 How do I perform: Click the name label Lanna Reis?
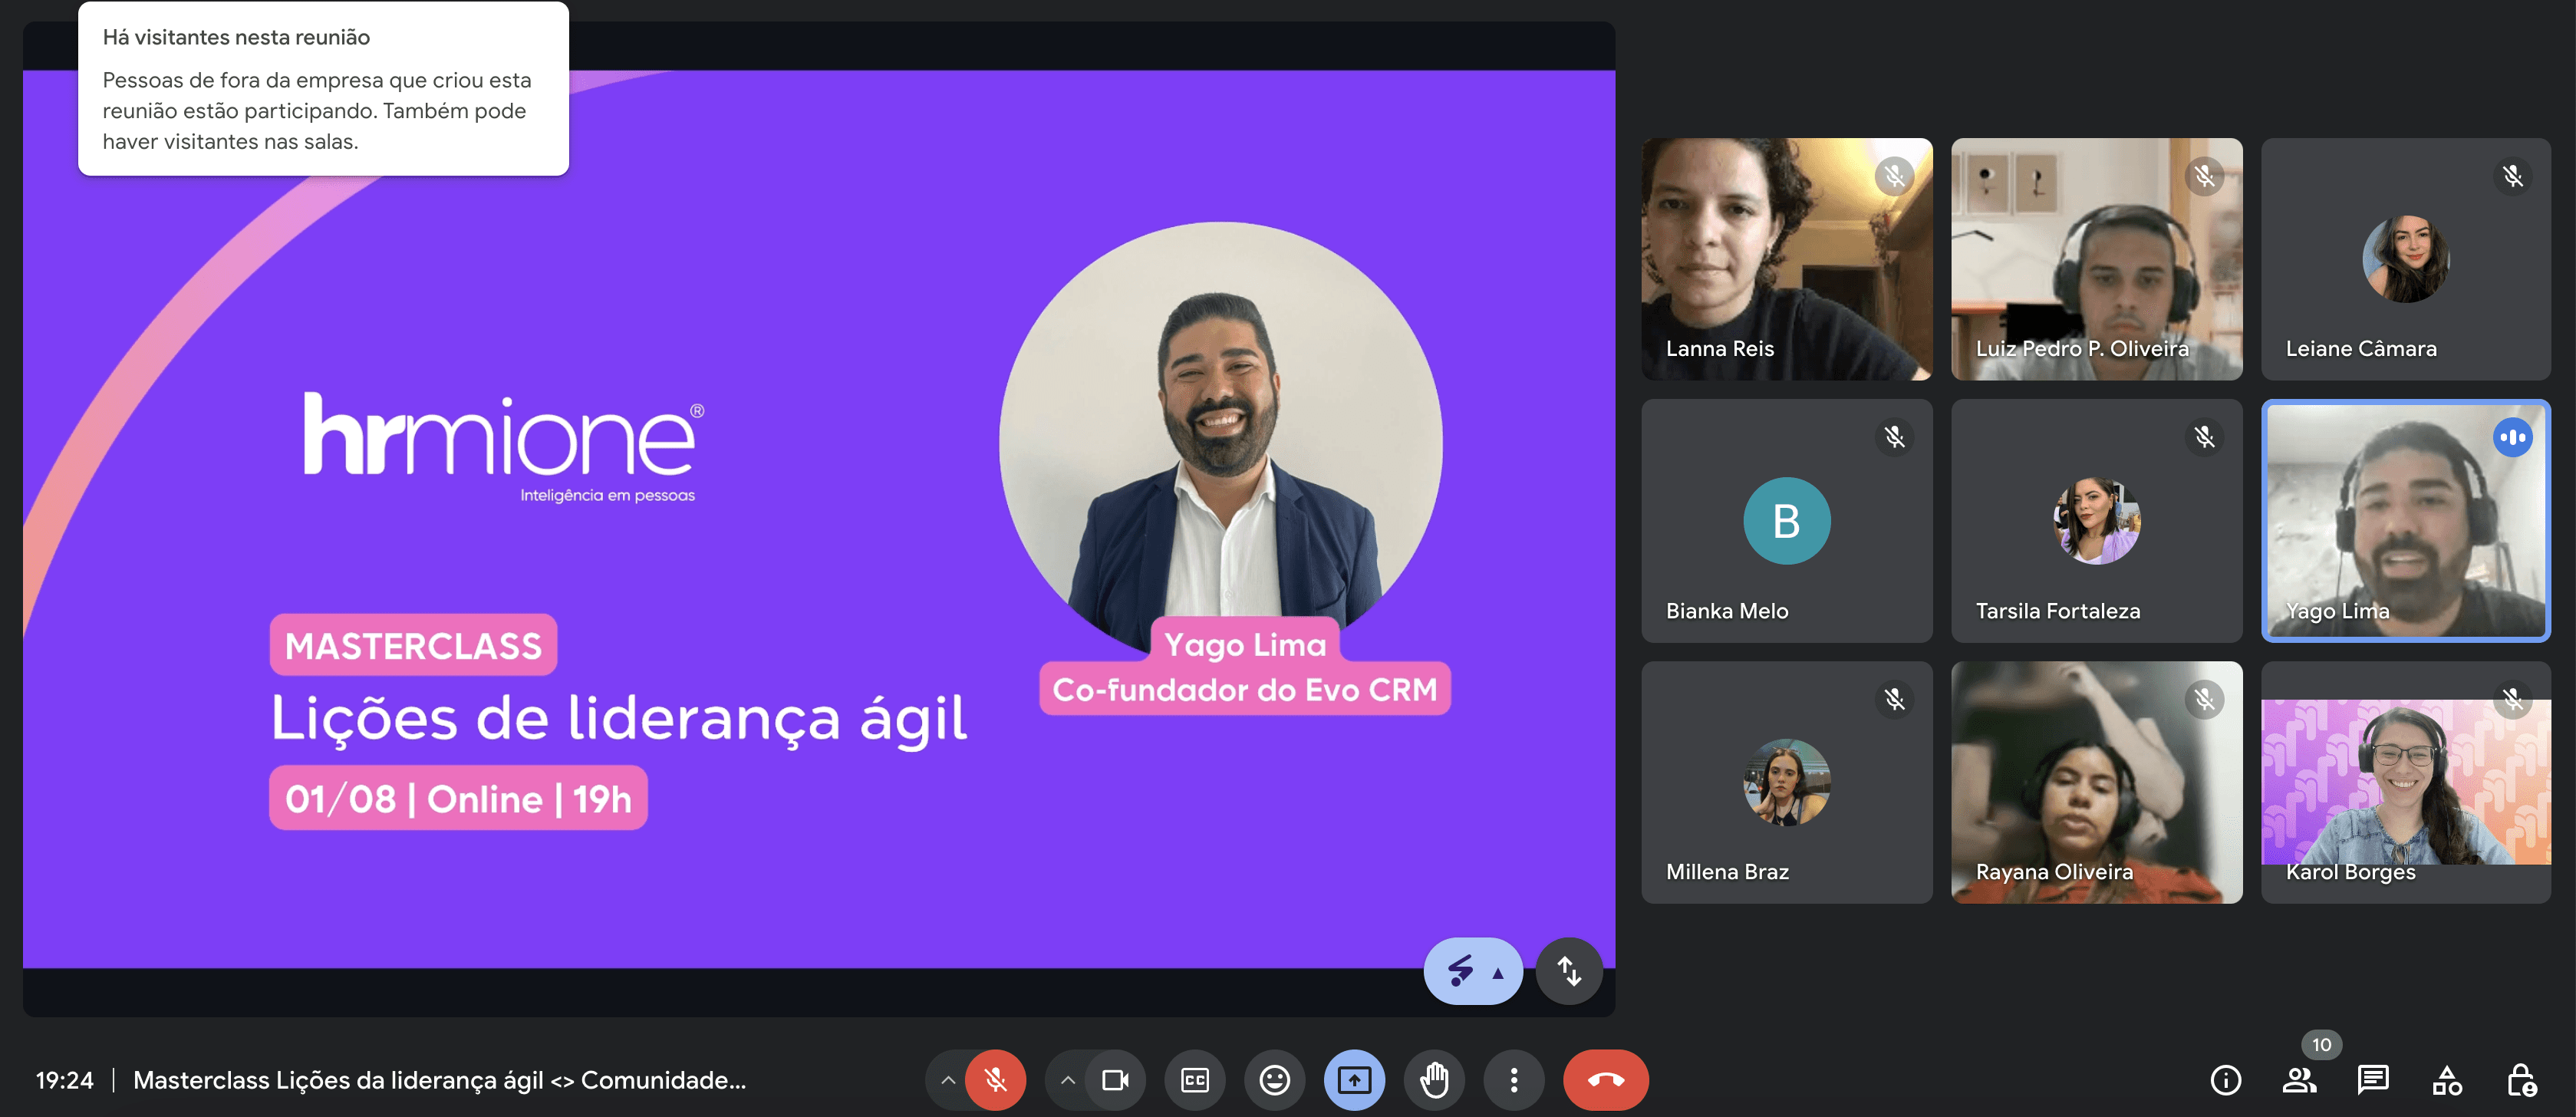pyautogui.click(x=1720, y=349)
